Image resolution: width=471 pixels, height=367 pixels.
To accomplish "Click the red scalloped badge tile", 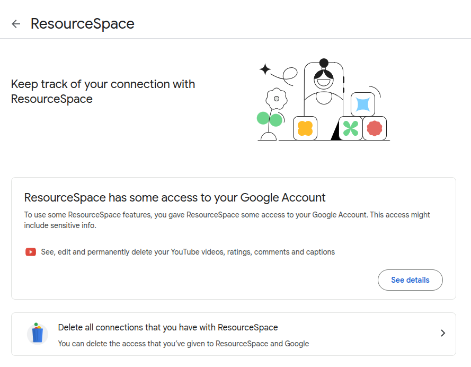I will coord(375,128).
